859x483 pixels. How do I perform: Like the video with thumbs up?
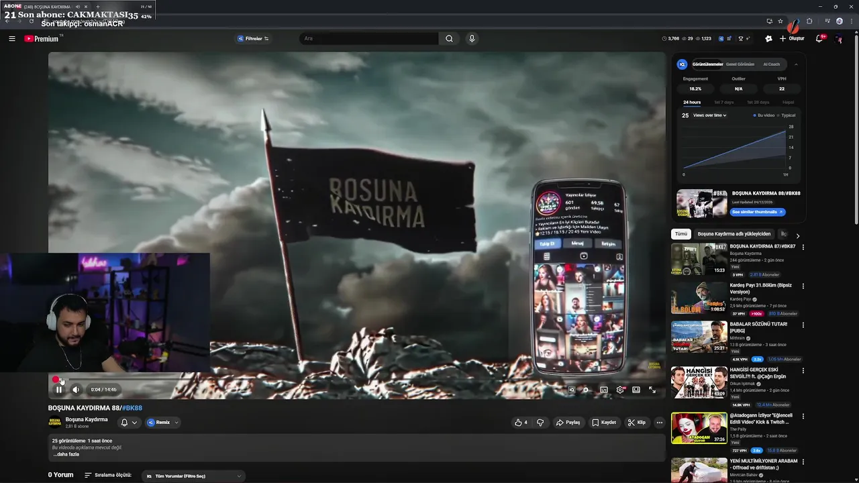coord(521,423)
